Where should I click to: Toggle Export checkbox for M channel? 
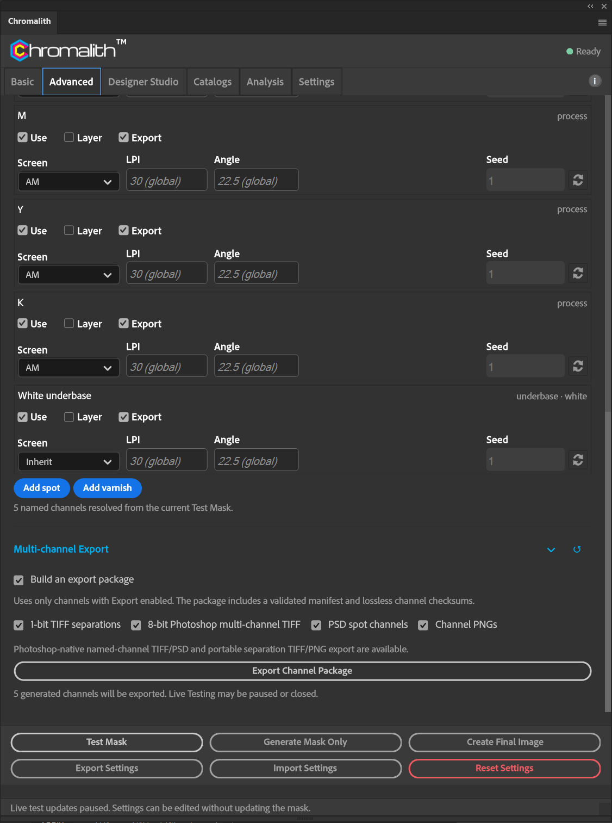click(x=123, y=137)
